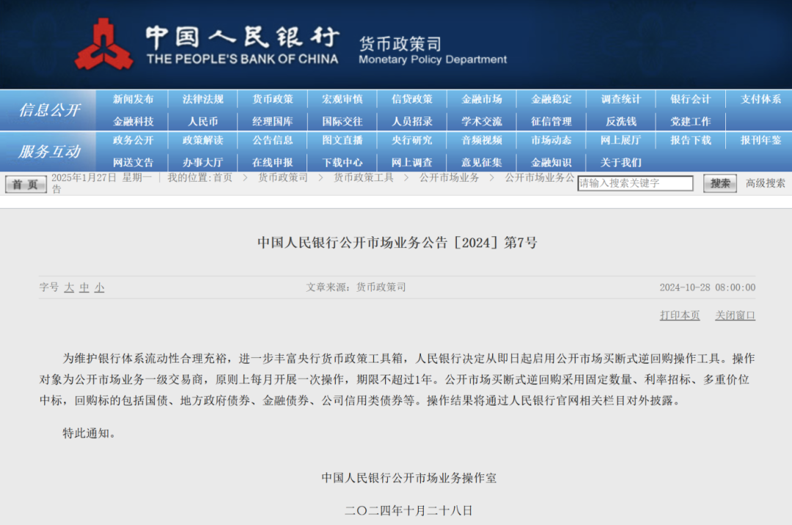Screen dimensions: 792x525
Task: Click the 搜索 search button
Action: [x=719, y=183]
